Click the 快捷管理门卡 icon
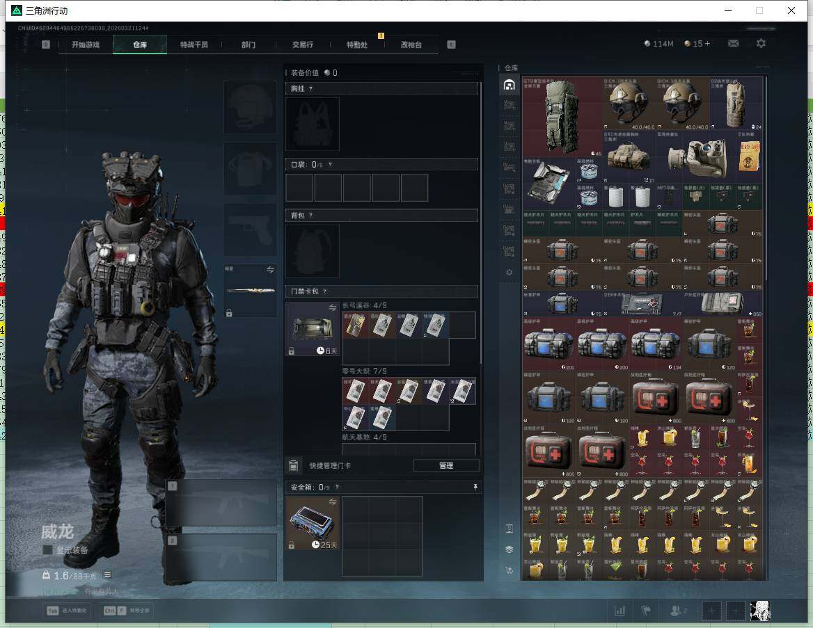This screenshot has height=628, width=813. pos(294,465)
